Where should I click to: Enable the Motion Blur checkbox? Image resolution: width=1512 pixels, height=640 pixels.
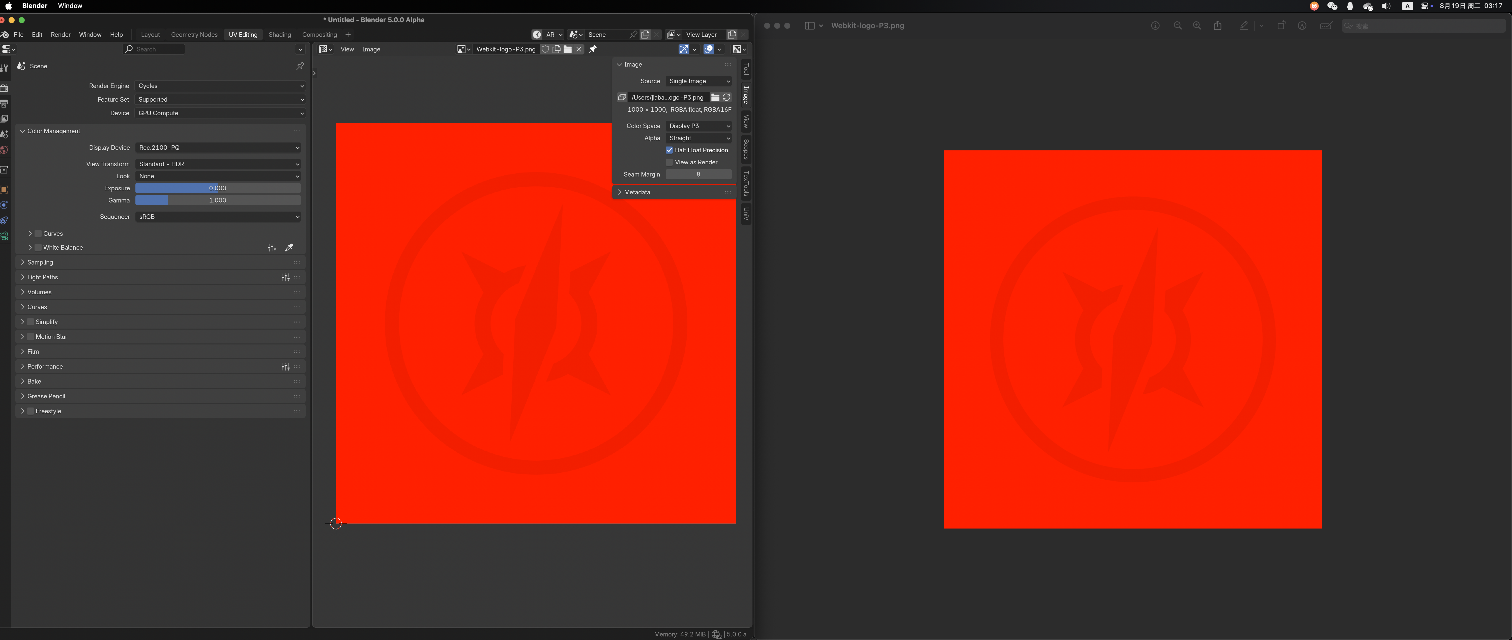pos(31,337)
